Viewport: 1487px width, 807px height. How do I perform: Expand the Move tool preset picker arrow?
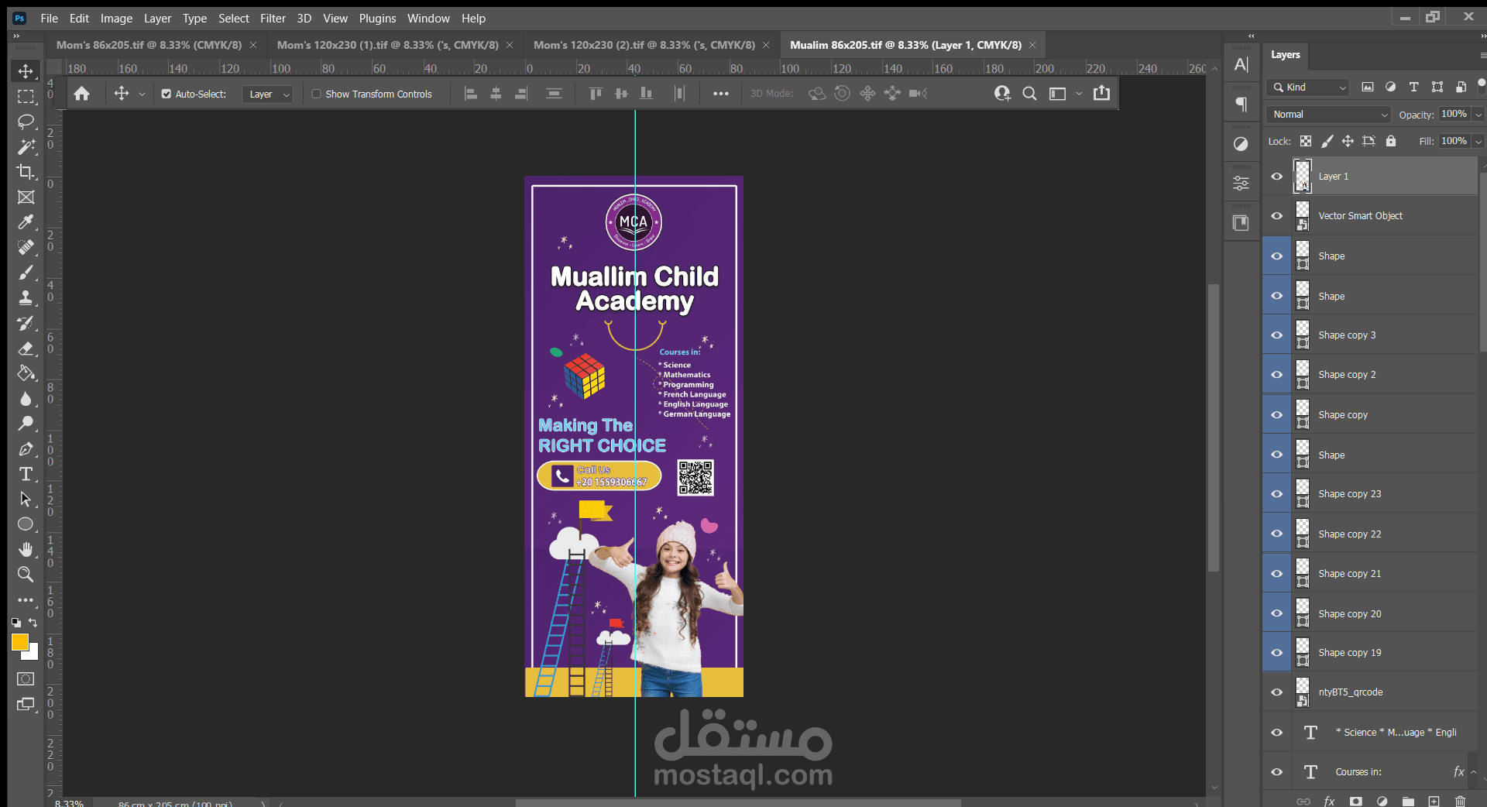coord(142,94)
